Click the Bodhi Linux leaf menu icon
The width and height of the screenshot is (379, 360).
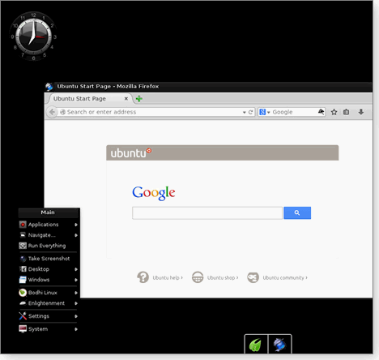tap(23, 293)
